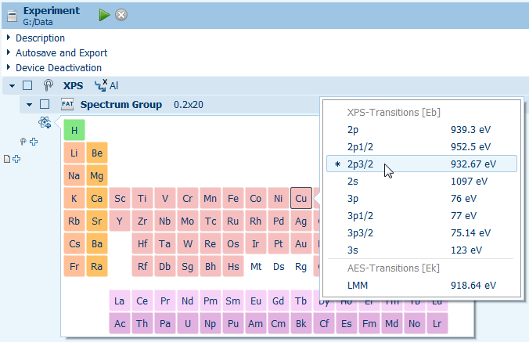Click the gray stop experiment icon
The image size is (529, 342).
pyautogui.click(x=121, y=15)
